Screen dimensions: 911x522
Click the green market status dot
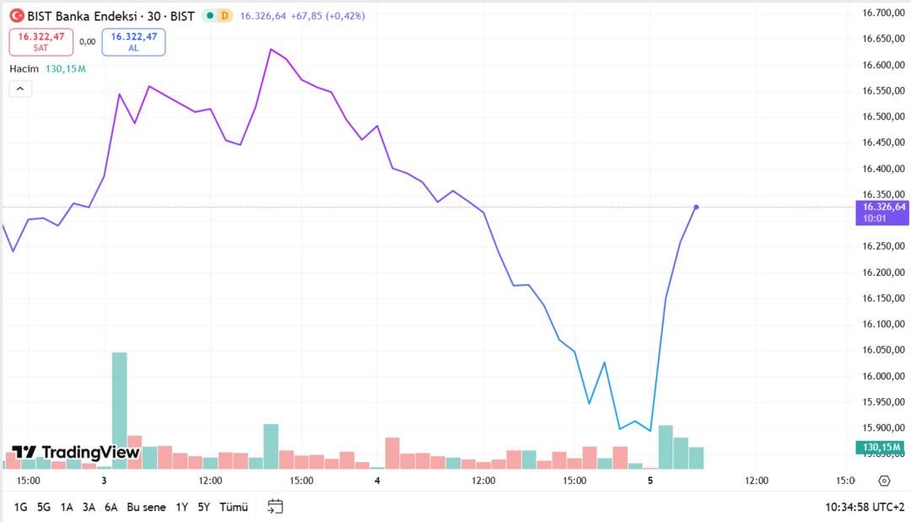[x=210, y=16]
